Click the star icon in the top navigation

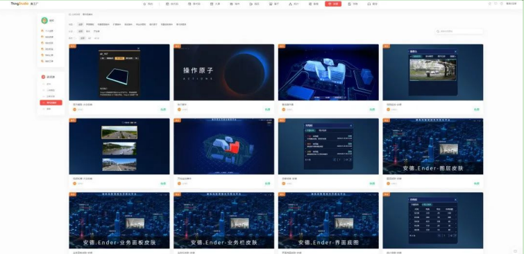pos(144,4)
